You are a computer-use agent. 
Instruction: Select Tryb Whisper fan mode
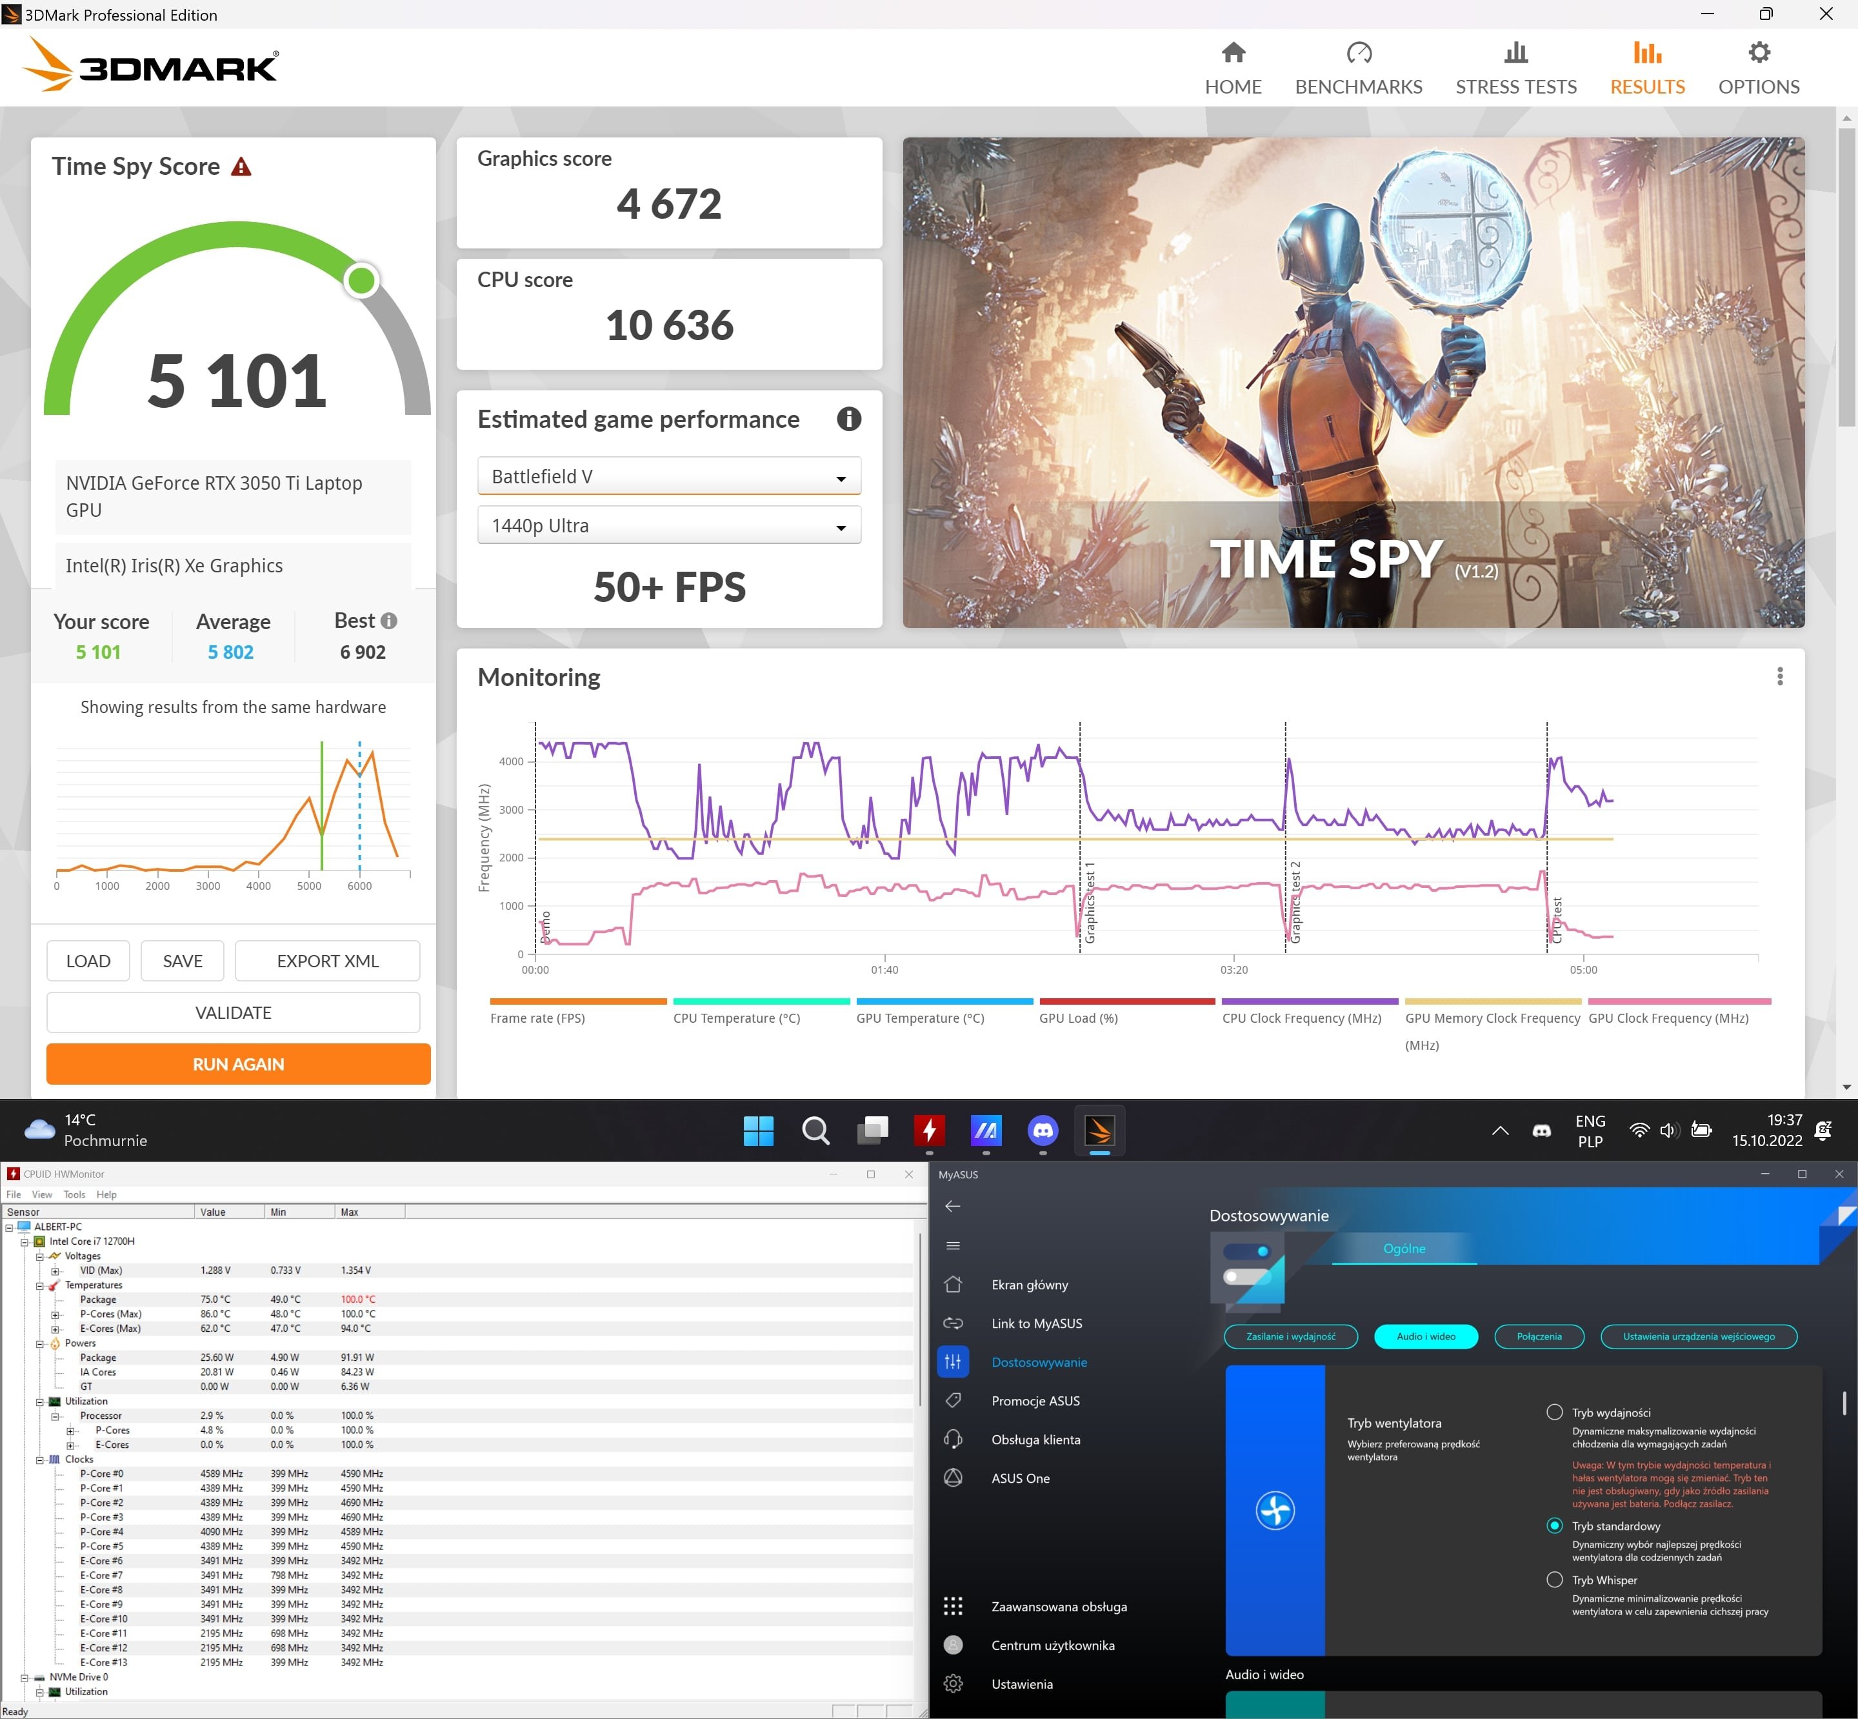(1554, 1580)
